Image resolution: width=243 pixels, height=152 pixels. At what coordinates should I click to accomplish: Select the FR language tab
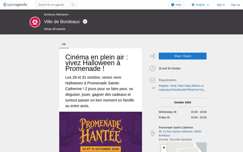pyautogui.click(x=64, y=44)
